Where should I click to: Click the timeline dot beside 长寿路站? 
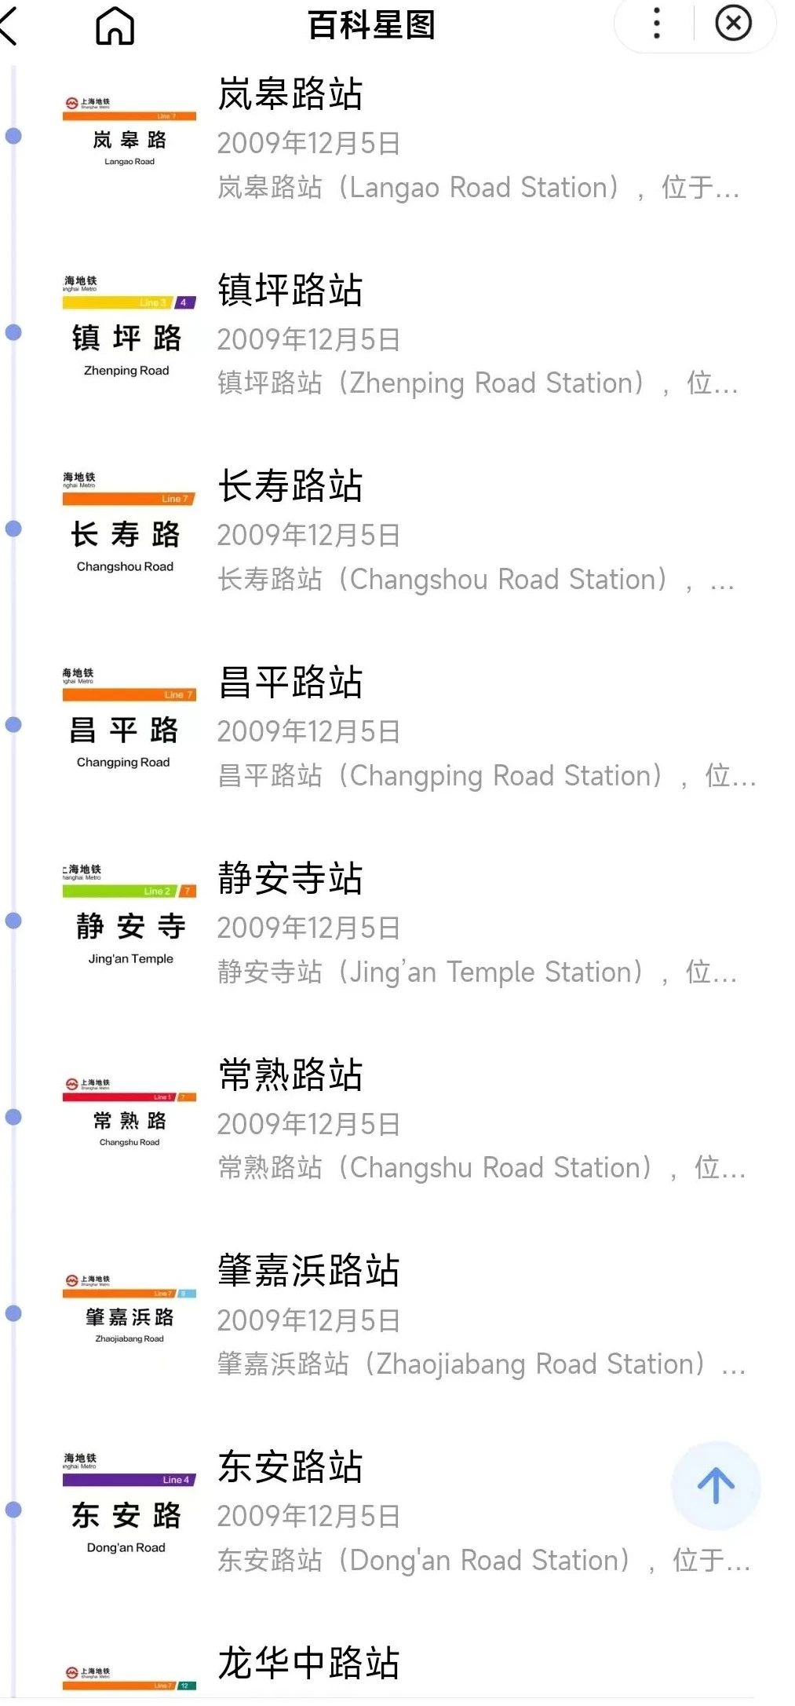(13, 529)
